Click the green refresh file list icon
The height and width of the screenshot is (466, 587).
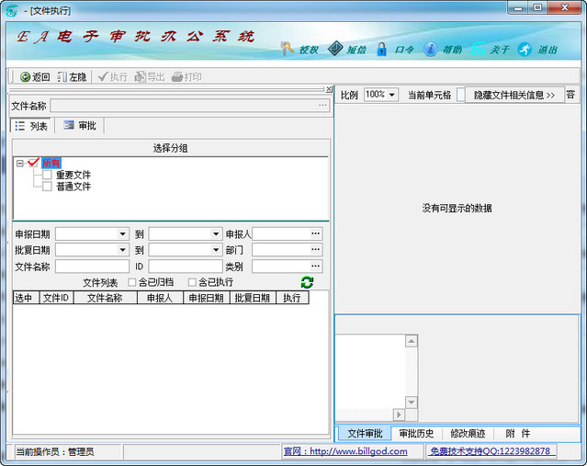click(307, 282)
